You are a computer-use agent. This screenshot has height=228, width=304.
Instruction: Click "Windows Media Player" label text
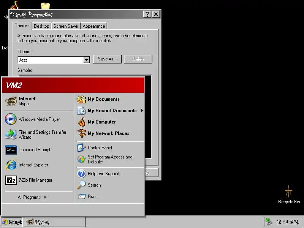[x=39, y=119]
